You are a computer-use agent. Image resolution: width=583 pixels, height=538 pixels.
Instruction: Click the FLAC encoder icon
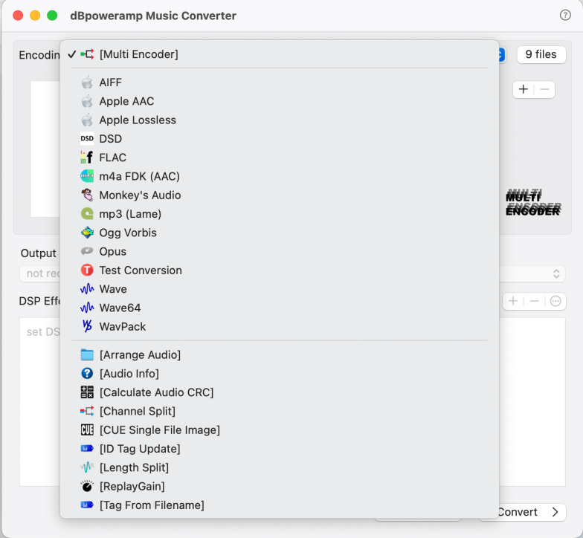[x=87, y=158]
